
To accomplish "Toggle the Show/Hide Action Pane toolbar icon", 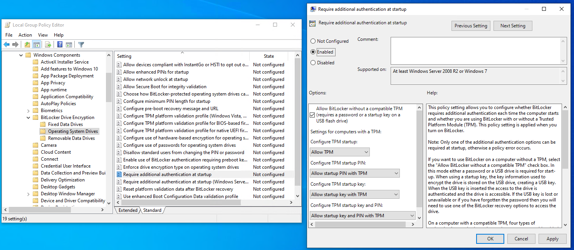I will click(x=69, y=45).
